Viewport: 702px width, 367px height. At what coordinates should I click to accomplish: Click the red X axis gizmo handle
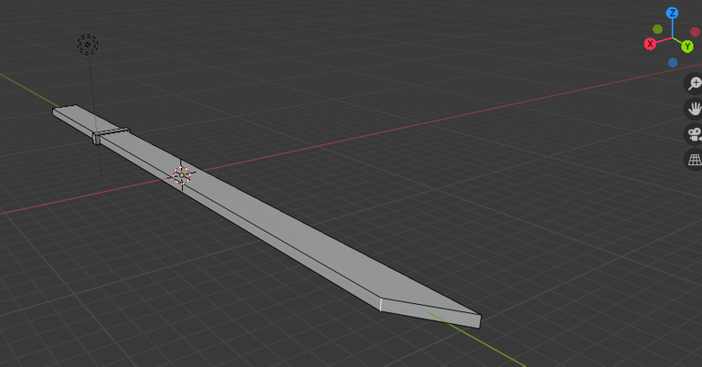click(650, 44)
